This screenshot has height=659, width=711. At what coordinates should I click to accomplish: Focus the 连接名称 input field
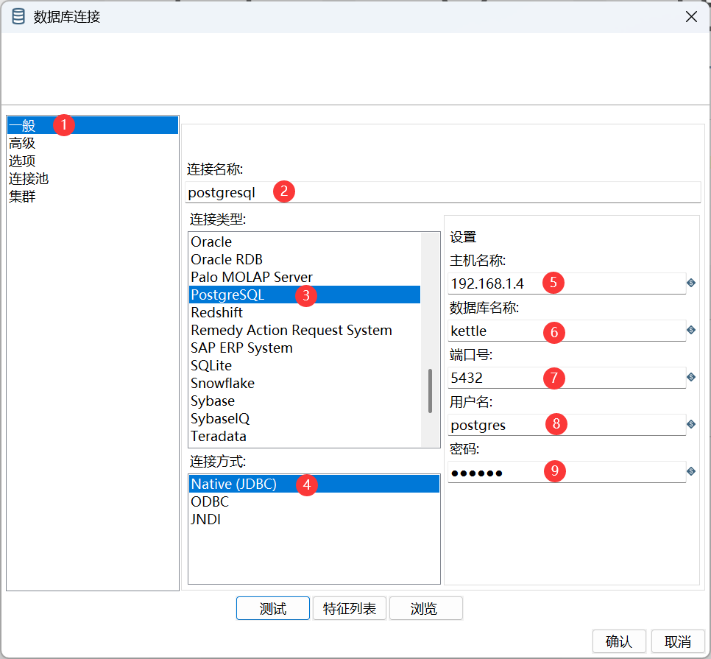click(443, 192)
